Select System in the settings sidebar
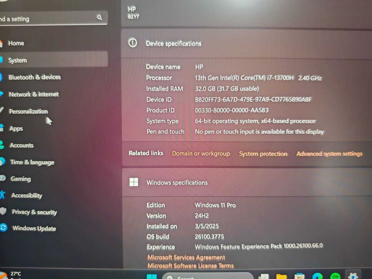The height and width of the screenshot is (279, 372). click(x=53, y=59)
